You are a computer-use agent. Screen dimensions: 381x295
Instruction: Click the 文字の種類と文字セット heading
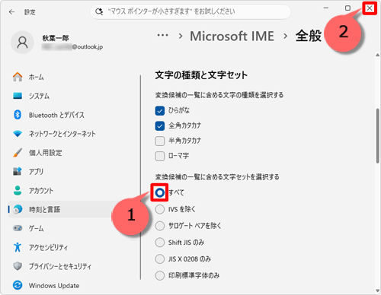click(201, 75)
